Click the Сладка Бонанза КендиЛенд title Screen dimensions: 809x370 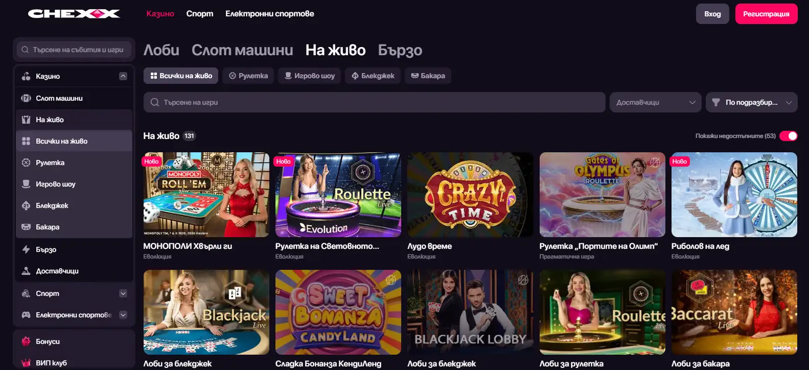328,363
